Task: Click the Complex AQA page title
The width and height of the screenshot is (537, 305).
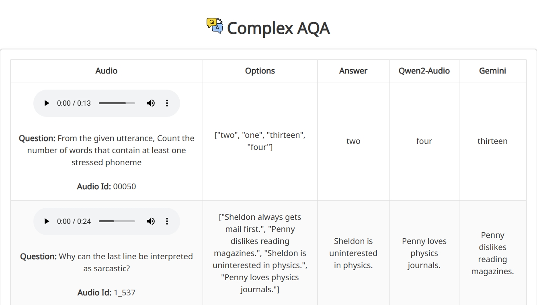Action: pyautogui.click(x=278, y=28)
